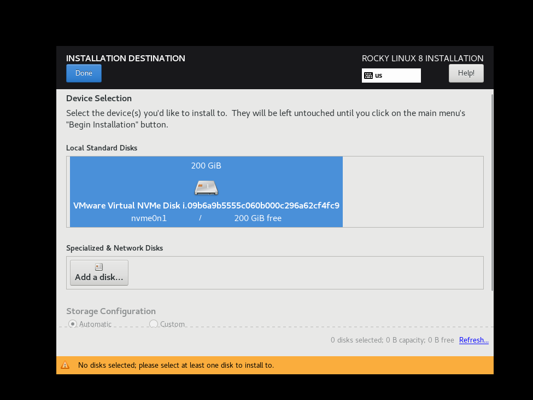Screen dimensions: 533x400
Task: Click the 0 disks selected summary text
Action: (393, 340)
